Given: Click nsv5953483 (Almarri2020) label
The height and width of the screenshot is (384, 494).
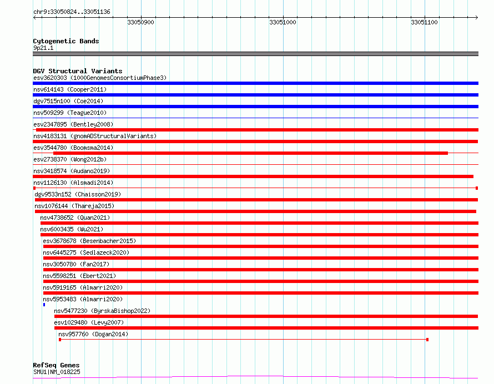Looking at the screenshot, I should tap(83, 299).
